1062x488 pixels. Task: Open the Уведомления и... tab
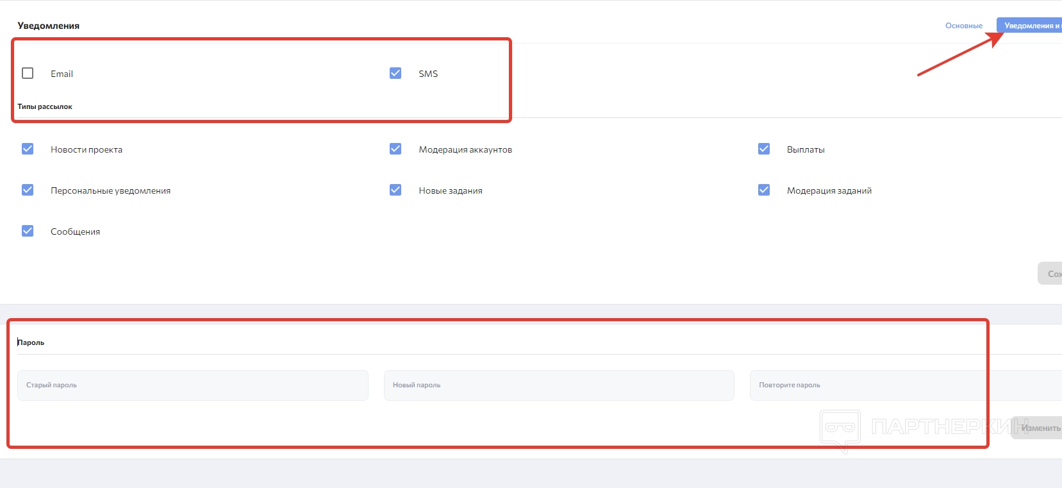[x=1029, y=26]
